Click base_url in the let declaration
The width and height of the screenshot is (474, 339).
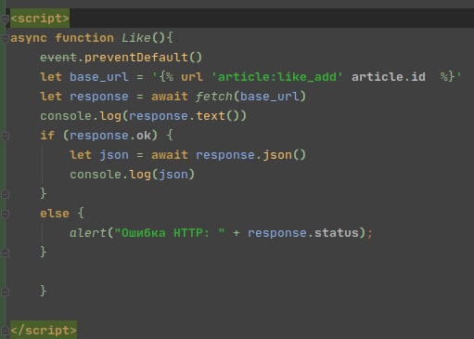click(99, 77)
